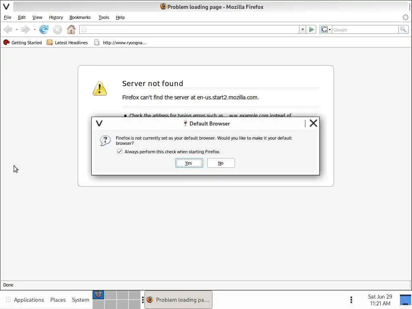Click the Forward navigation arrow

pyautogui.click(x=25, y=29)
